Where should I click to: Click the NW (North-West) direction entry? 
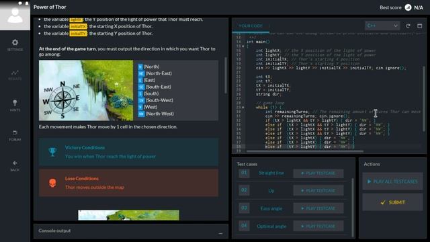(x=156, y=114)
